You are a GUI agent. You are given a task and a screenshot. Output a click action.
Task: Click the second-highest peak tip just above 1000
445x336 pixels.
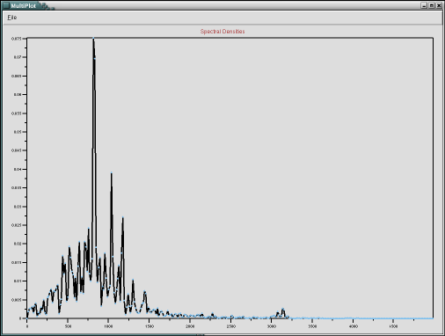pyautogui.click(x=112, y=173)
